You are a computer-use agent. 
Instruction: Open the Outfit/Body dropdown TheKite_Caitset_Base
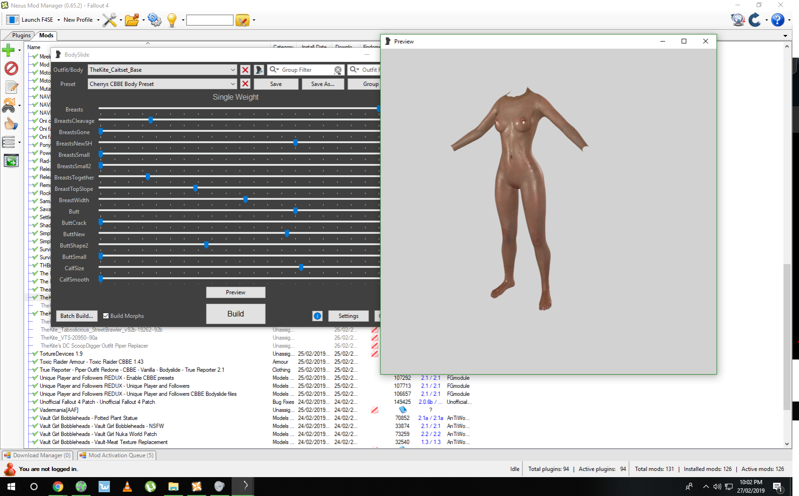pos(162,70)
